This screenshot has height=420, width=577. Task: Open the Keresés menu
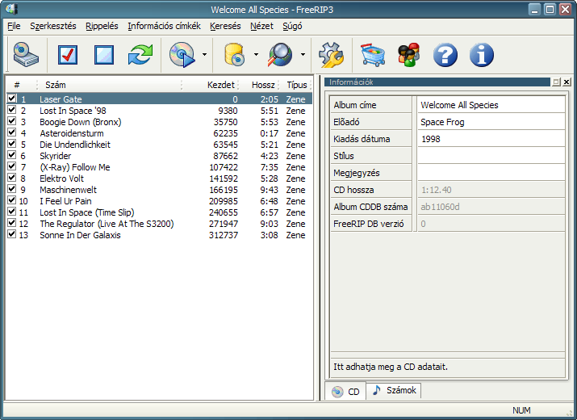click(x=225, y=26)
